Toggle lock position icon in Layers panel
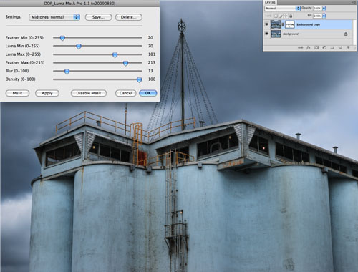The width and height of the screenshot is (358, 272). 286,16
